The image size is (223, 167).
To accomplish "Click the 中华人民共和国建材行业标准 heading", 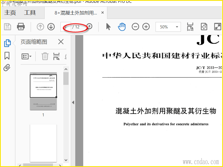I will tap(163, 55).
